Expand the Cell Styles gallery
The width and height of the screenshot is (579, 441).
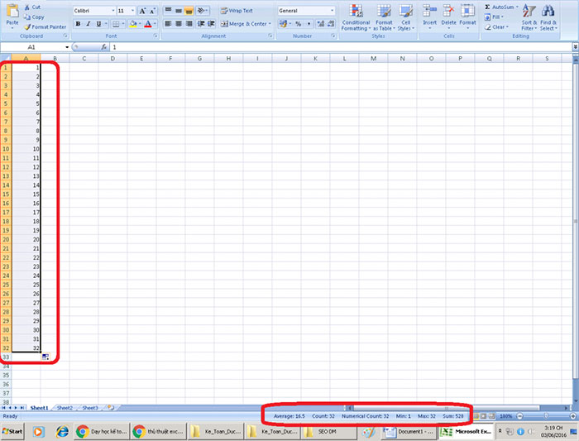click(x=406, y=17)
